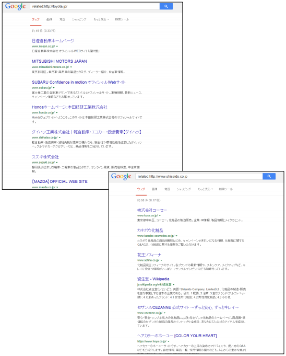
Task: Select the 画像 tab in the shiseido window
Action: (x=154, y=189)
